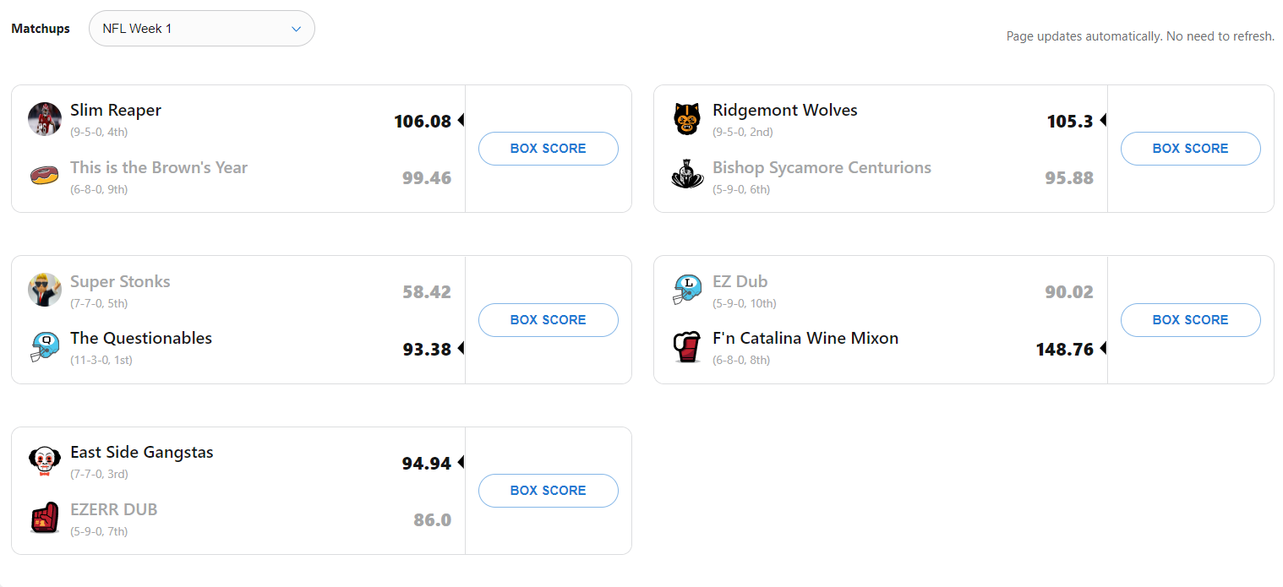Open the F'n Catalina Wine Mixon team link
1283x587 pixels.
(805, 339)
